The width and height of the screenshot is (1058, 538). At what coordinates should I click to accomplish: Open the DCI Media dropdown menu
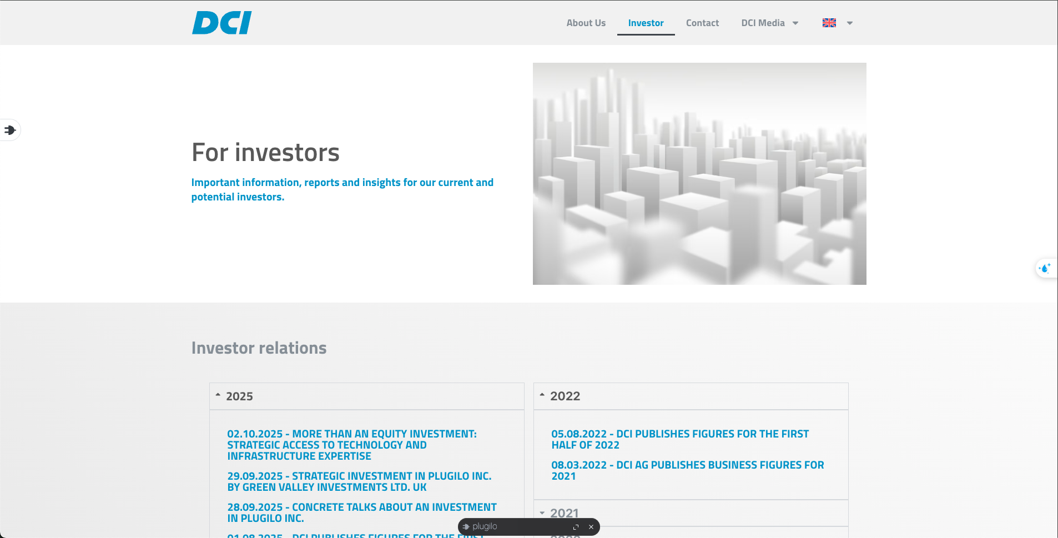click(769, 23)
